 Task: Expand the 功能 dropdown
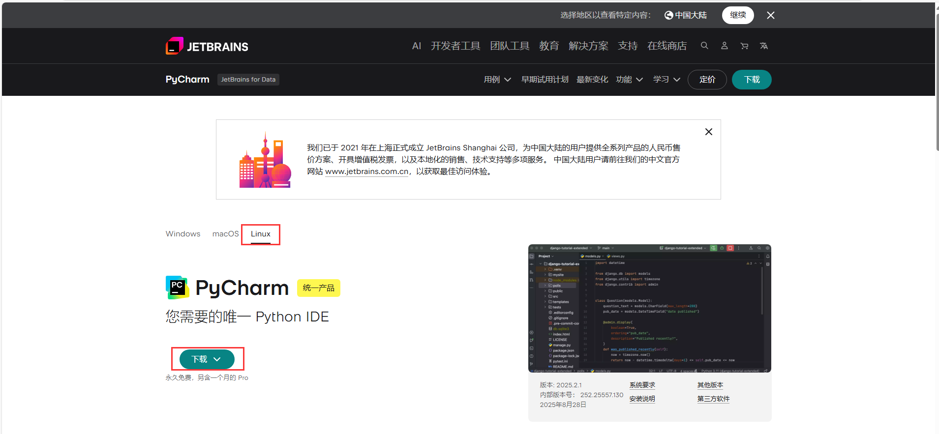click(630, 80)
